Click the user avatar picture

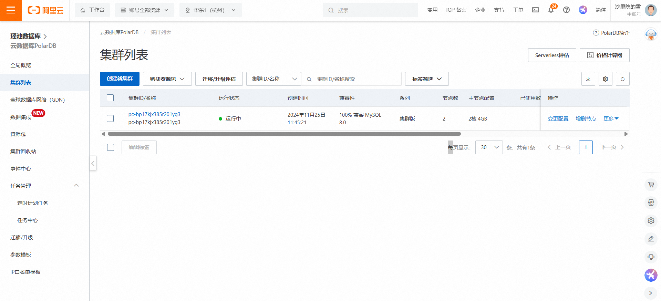[x=650, y=10]
